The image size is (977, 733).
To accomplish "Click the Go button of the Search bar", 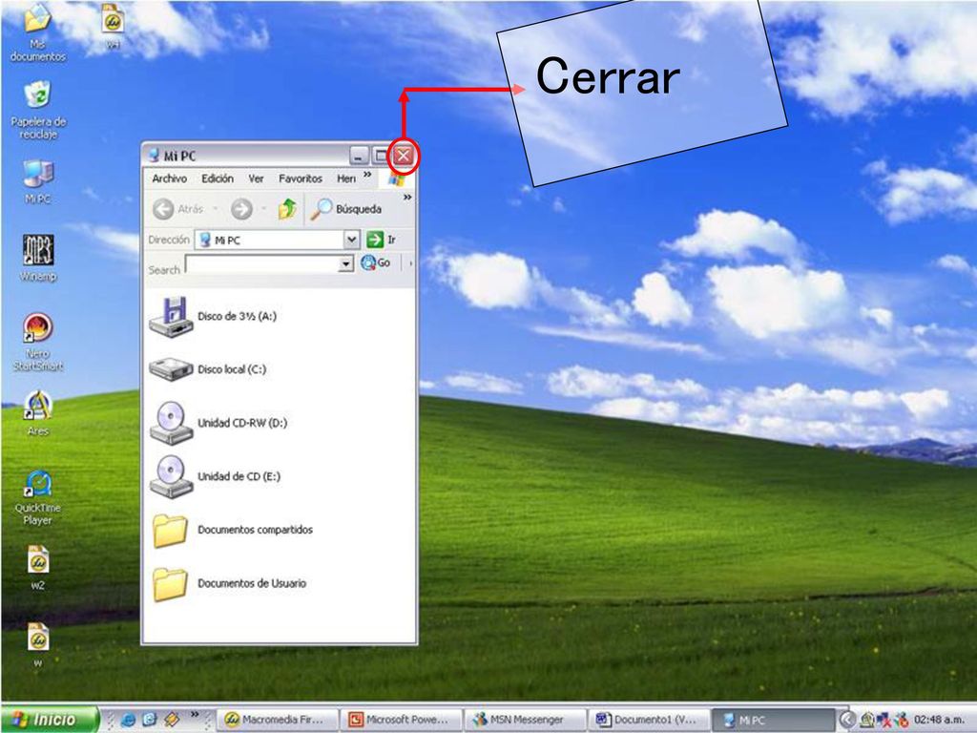I will [x=375, y=263].
